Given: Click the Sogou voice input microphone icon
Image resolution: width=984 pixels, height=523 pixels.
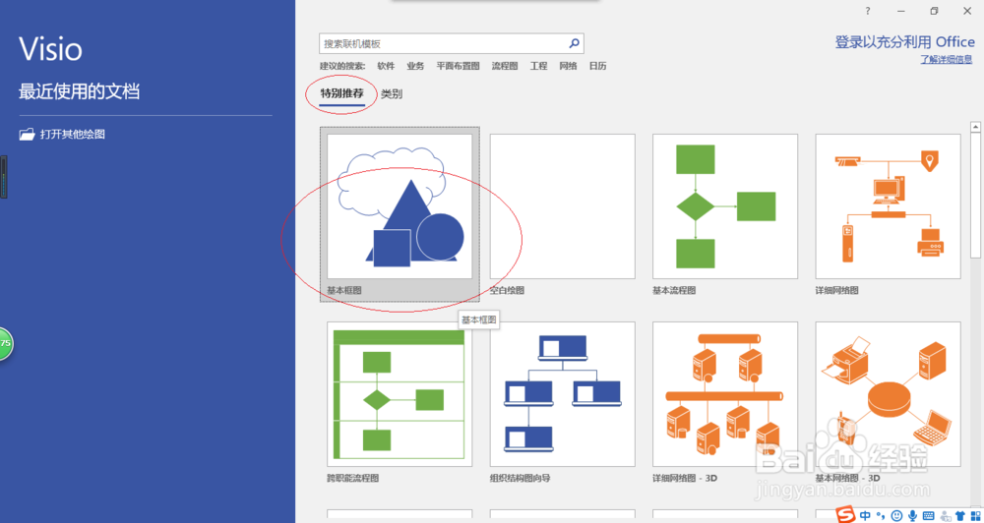Looking at the screenshot, I should 912,515.
